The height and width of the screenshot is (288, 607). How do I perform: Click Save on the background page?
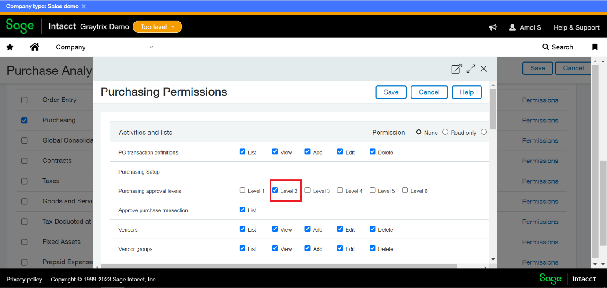tap(537, 68)
